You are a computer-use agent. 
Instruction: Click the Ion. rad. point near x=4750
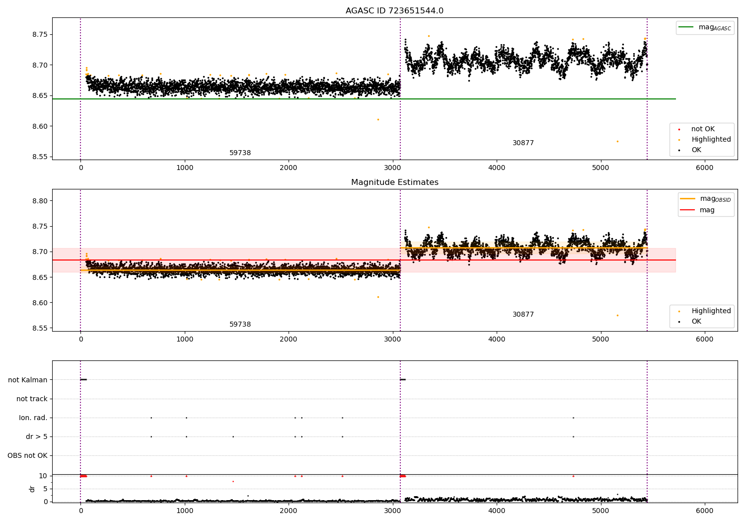tap(573, 418)
